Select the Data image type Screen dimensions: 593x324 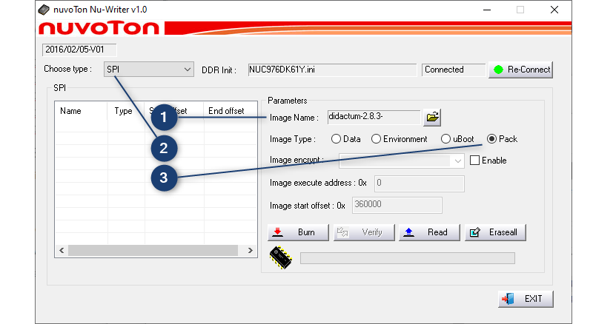336,139
